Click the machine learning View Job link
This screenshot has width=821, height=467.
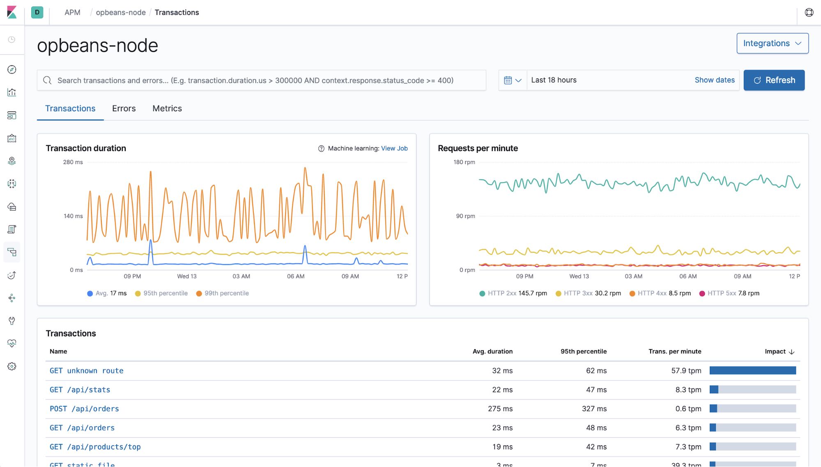pos(395,149)
